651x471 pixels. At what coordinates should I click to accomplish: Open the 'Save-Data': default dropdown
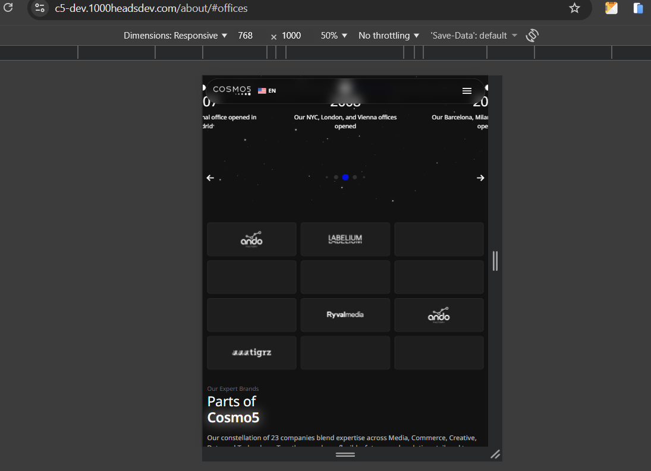(474, 36)
